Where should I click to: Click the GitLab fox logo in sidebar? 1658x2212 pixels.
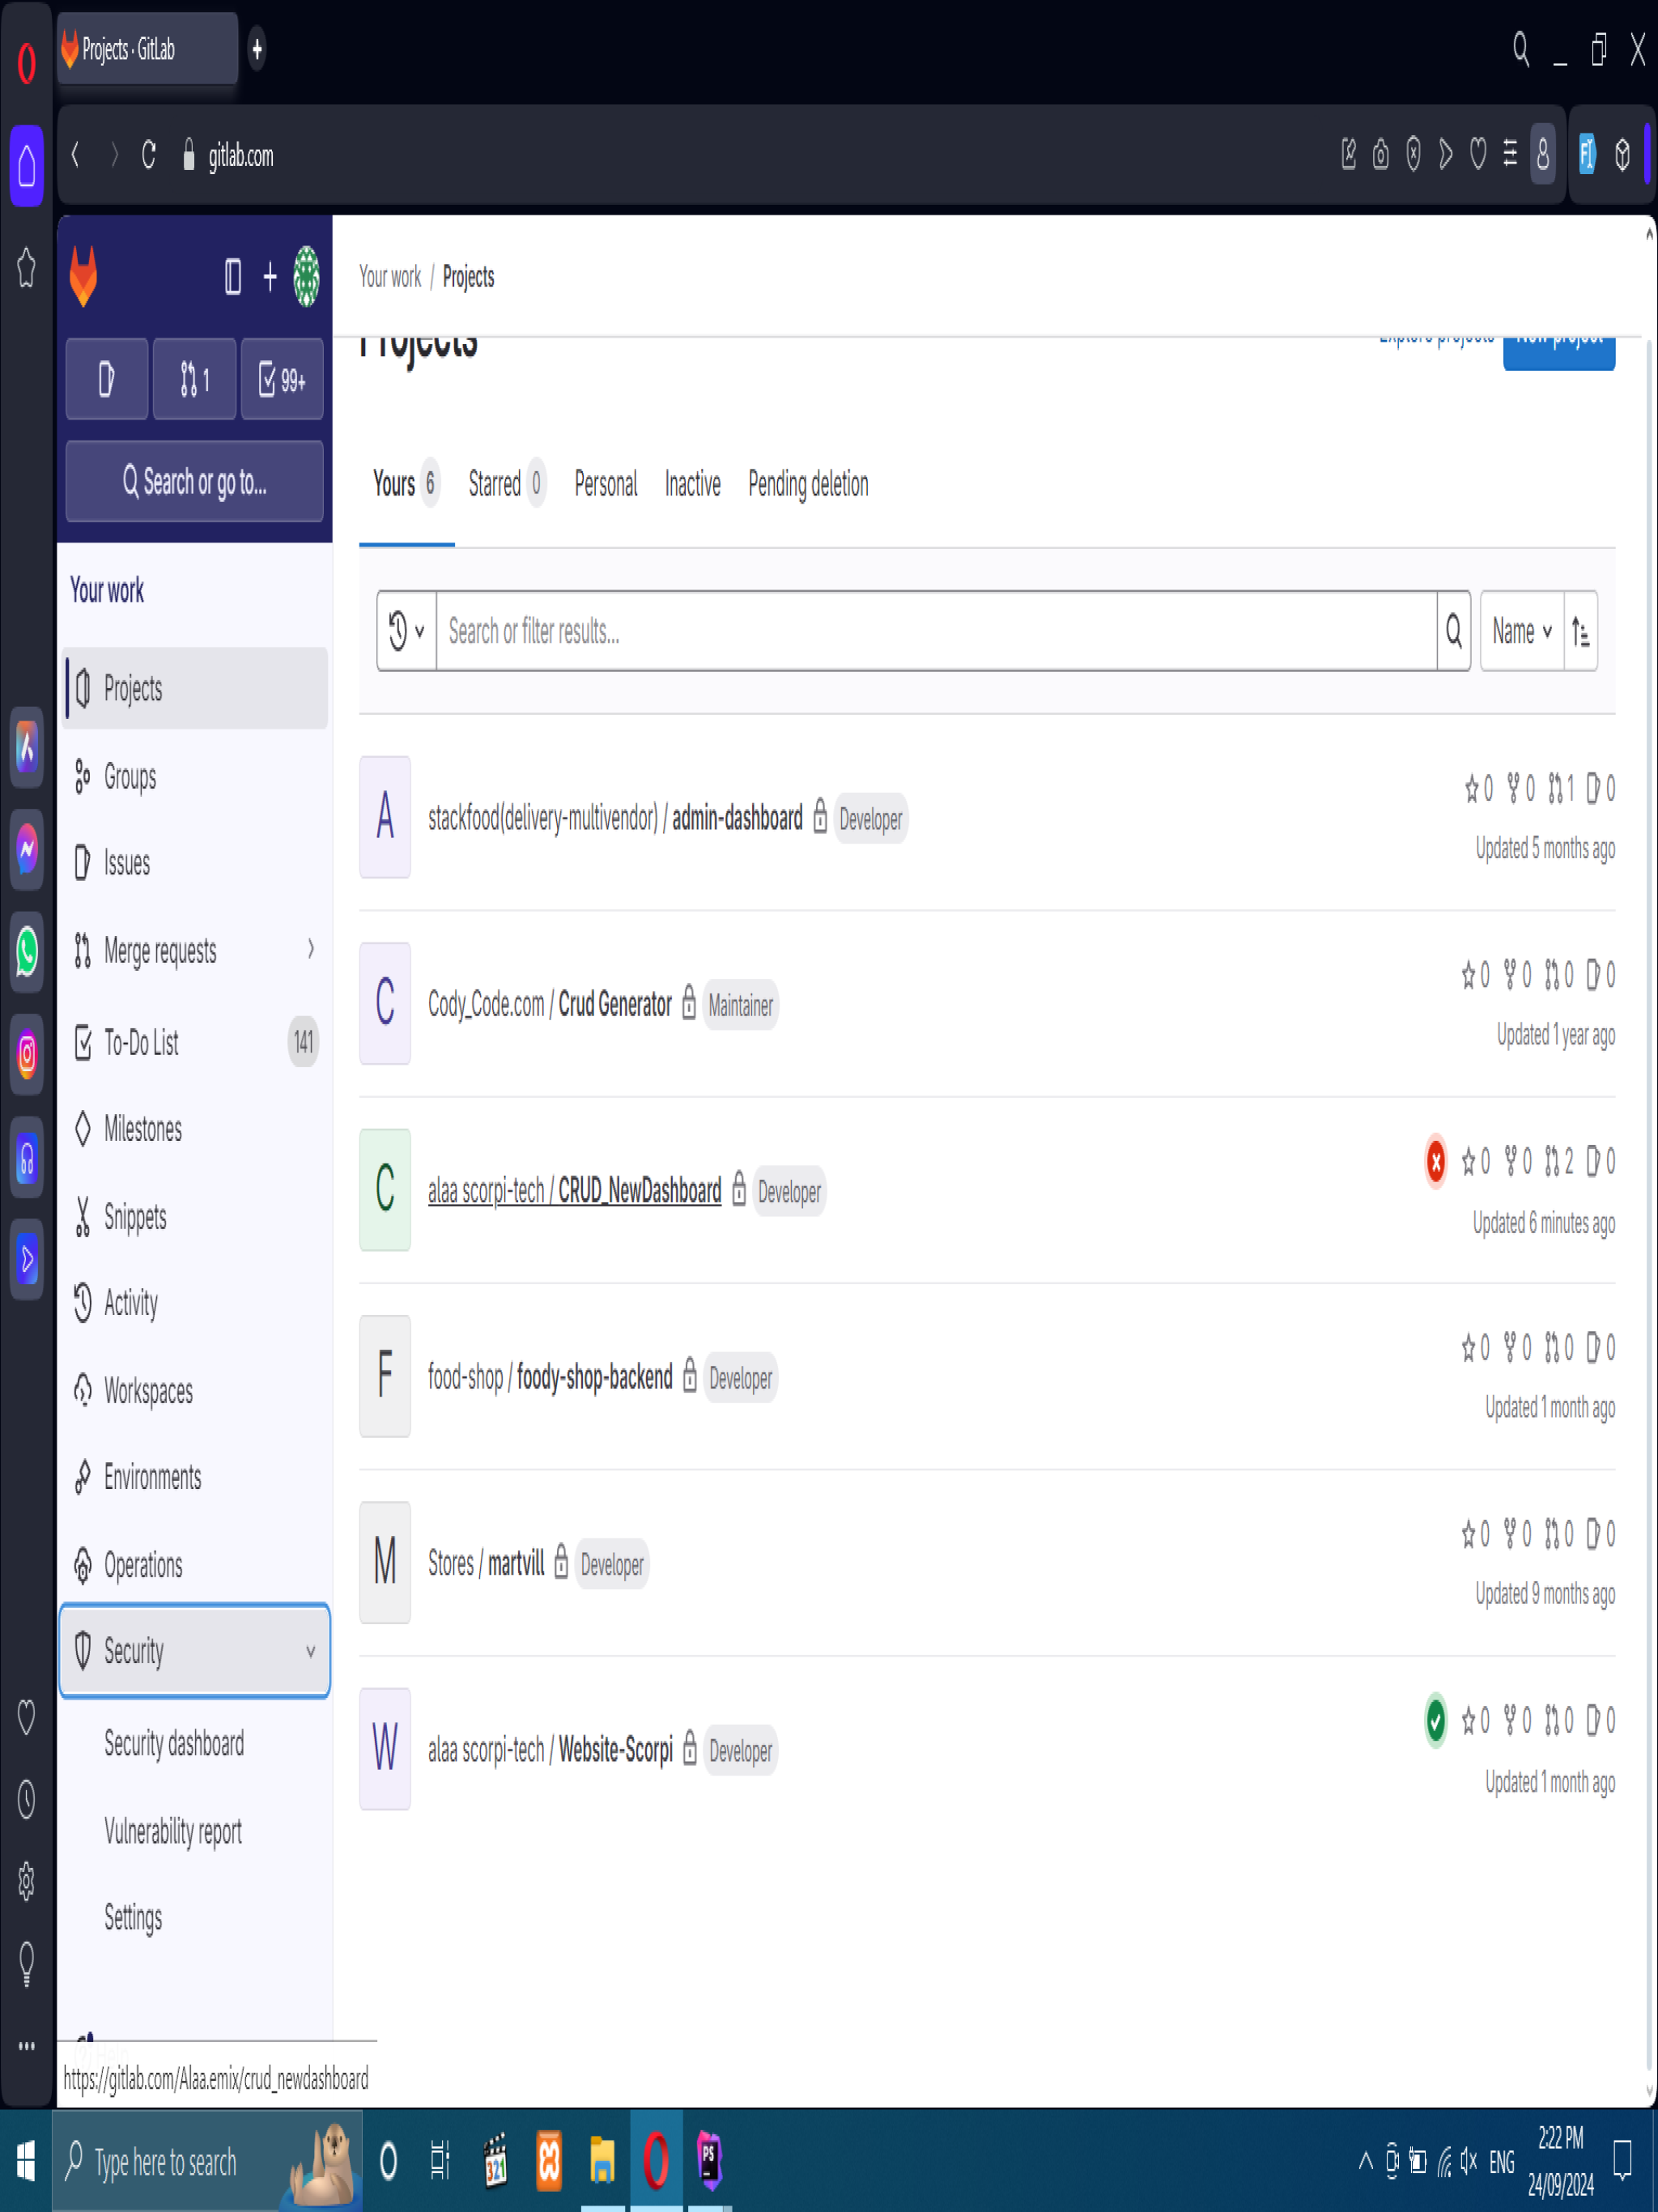coord(84,277)
